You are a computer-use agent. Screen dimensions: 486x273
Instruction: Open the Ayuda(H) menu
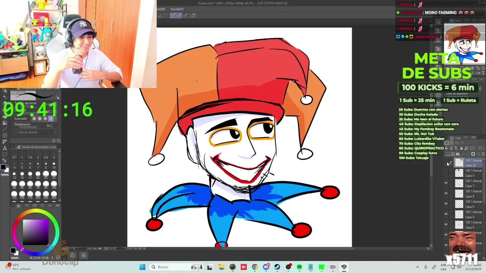coord(177,9)
